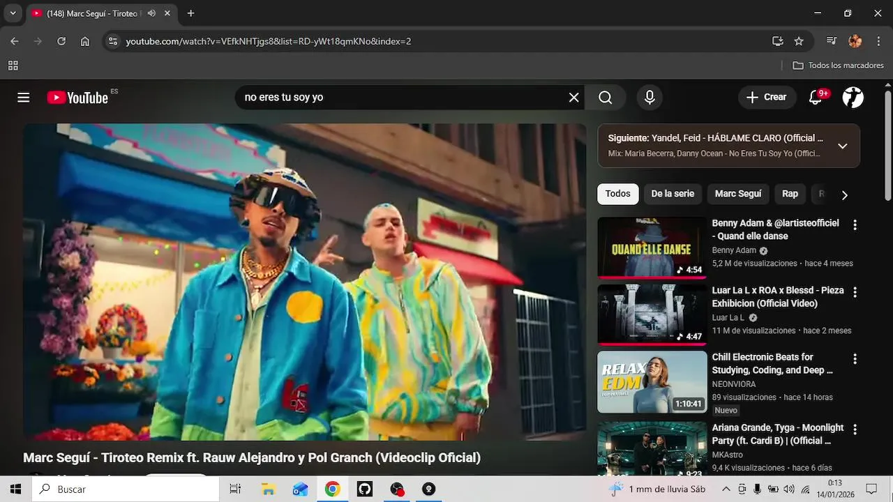The height and width of the screenshot is (502, 893).
Task: Open weather widget showing lluvia Sáb
Action: pyautogui.click(x=657, y=489)
